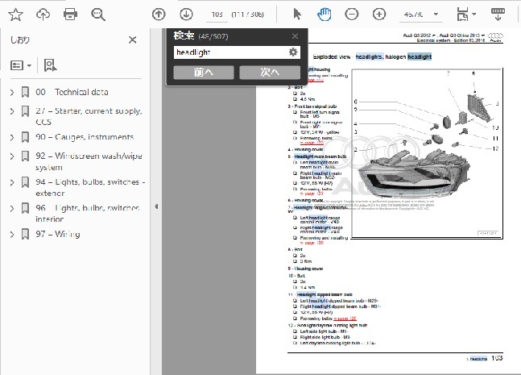Collapse the side panel with arrow handle
This screenshot has height=375, width=521.
click(x=156, y=206)
